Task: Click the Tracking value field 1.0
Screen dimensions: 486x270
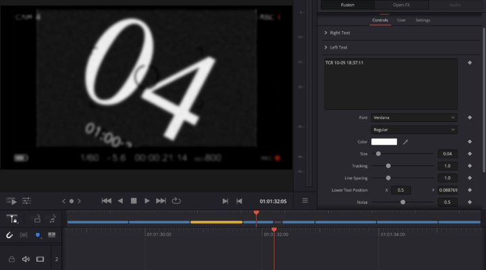Action: coord(448,166)
